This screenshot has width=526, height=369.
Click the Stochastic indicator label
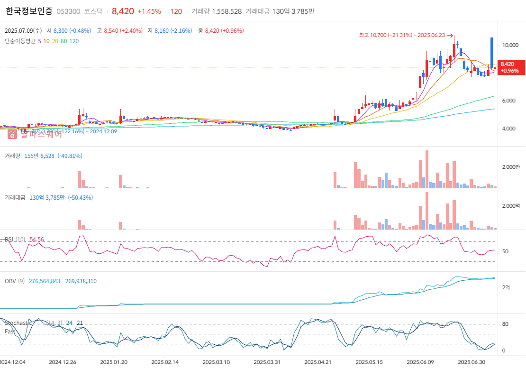pos(18,323)
